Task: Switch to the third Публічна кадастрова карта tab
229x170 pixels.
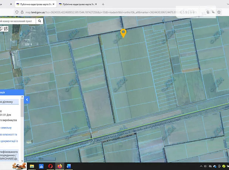Action: point(78,4)
